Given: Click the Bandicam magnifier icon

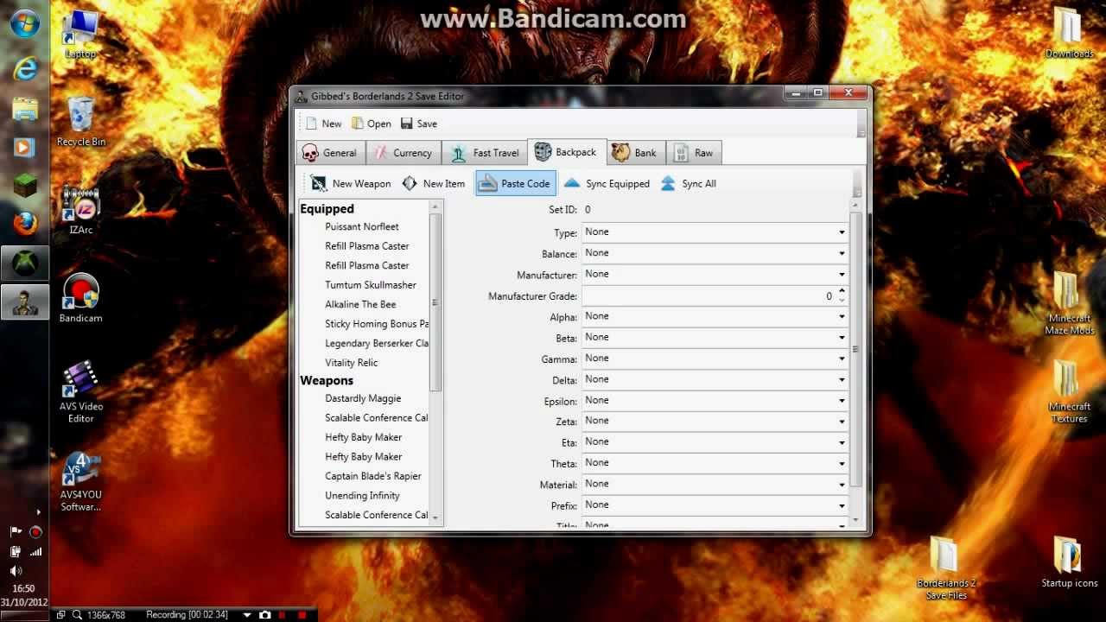Looking at the screenshot, I should pyautogui.click(x=77, y=615).
